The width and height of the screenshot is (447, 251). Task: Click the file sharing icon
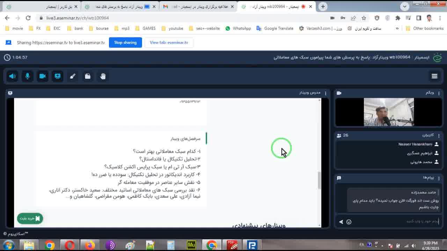pyautogui.click(x=88, y=76)
